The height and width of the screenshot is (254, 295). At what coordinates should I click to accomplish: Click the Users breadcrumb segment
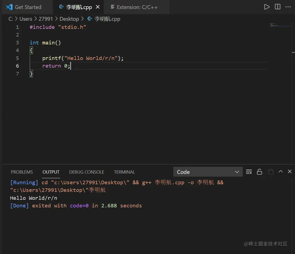(x=26, y=19)
